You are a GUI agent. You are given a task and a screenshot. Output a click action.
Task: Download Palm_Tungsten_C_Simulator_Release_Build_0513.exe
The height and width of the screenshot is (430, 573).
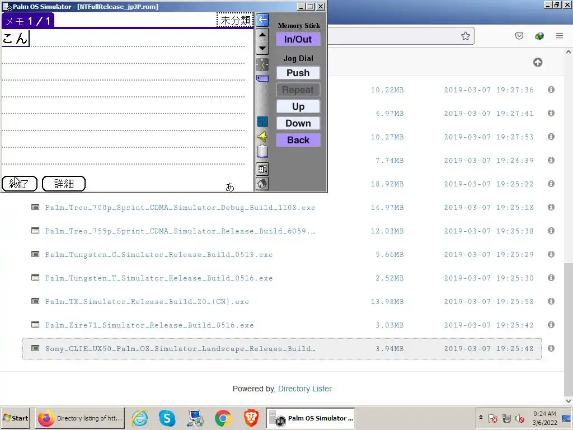pos(159,255)
